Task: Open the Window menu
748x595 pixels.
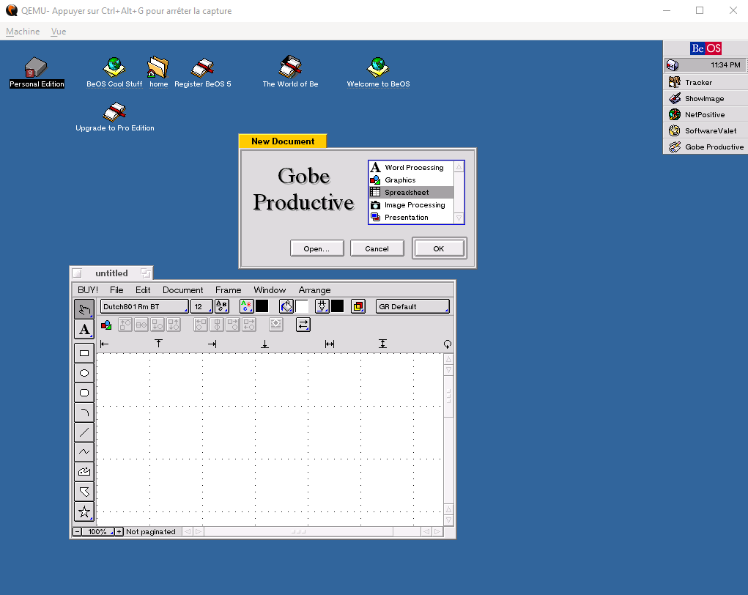Action: (x=270, y=290)
